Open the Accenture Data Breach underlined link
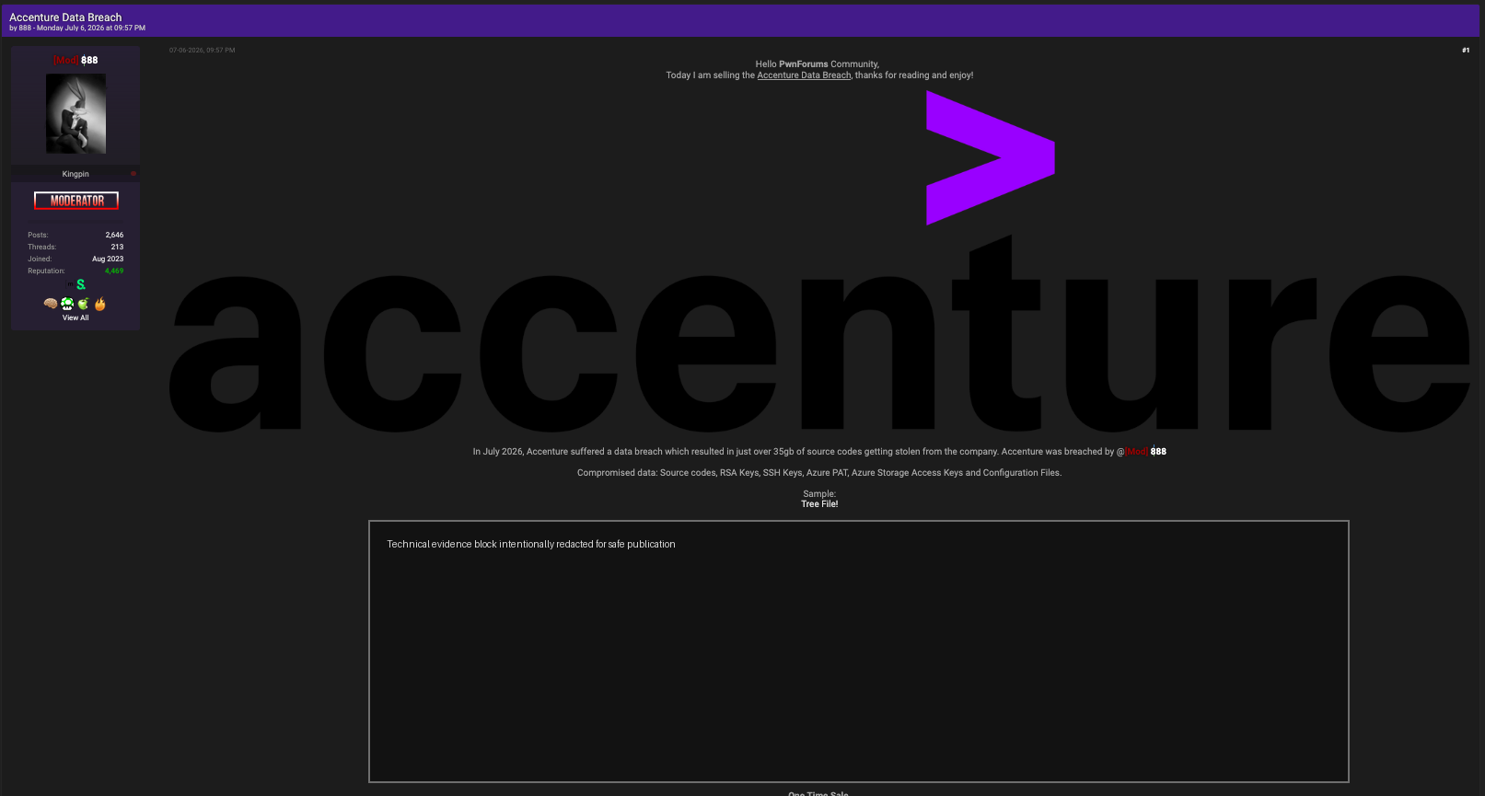Image resolution: width=1485 pixels, height=796 pixels. tap(804, 75)
